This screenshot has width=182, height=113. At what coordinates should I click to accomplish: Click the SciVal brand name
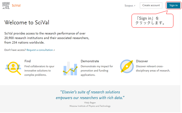(x=16, y=6)
